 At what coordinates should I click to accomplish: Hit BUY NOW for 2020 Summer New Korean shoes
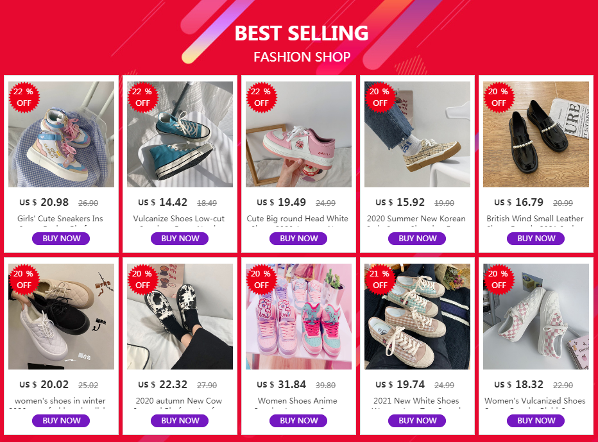417,239
